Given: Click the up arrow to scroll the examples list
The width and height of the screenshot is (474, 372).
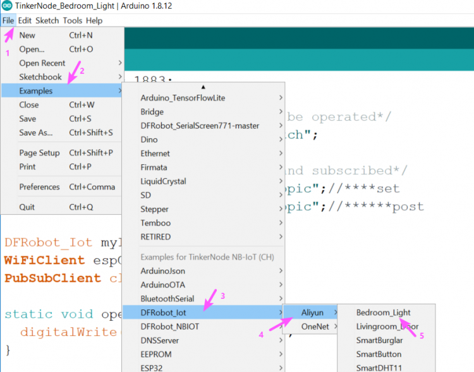Looking at the screenshot, I should [203, 87].
